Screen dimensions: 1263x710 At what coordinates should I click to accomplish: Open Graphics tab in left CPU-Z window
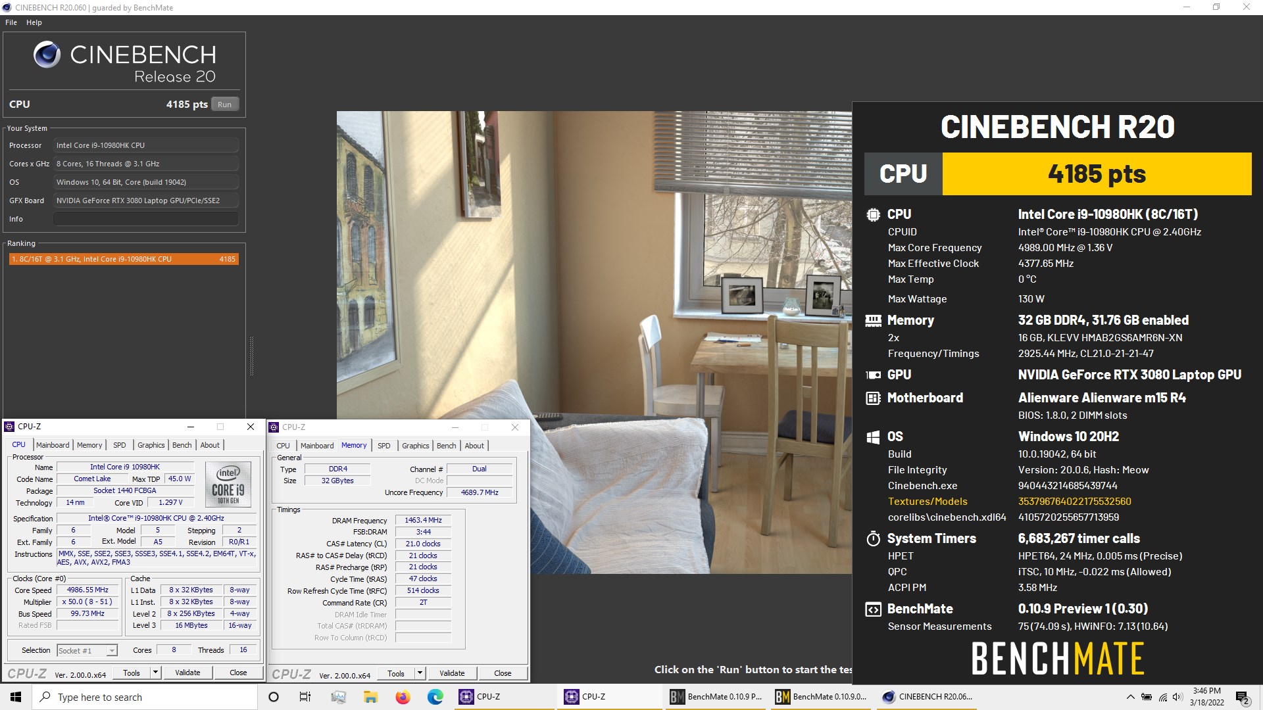(151, 445)
